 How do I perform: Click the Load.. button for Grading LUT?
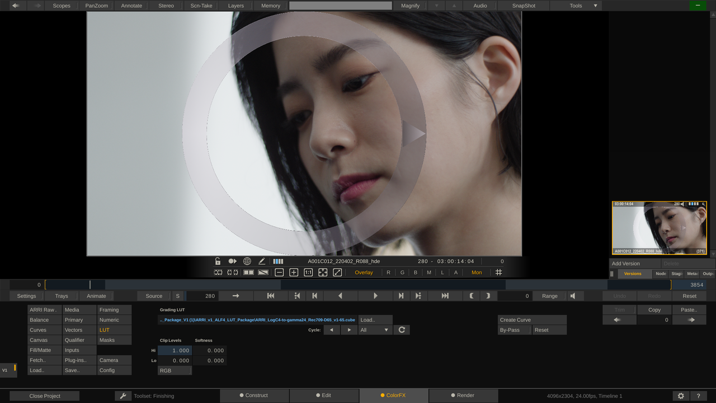click(x=375, y=320)
